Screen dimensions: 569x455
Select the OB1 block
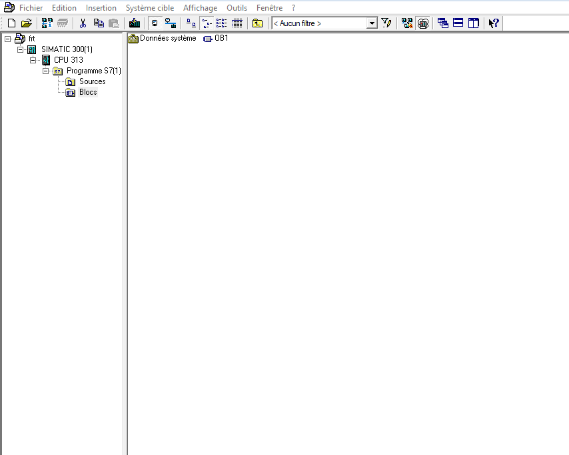(x=221, y=38)
